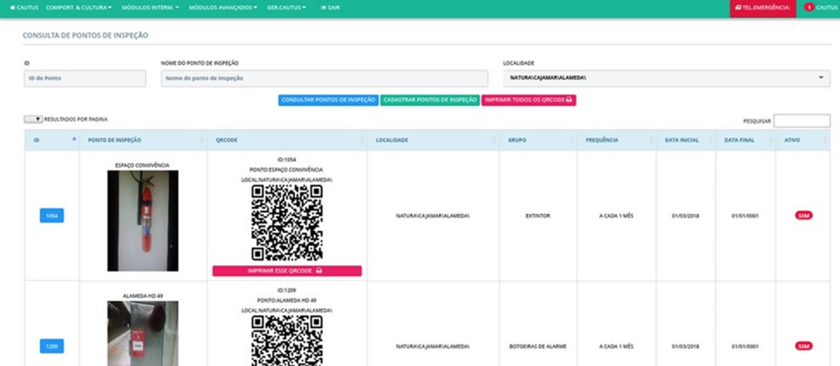Toggle SIM badge for row 1209
Image resolution: width=840 pixels, height=366 pixels.
pyautogui.click(x=803, y=346)
